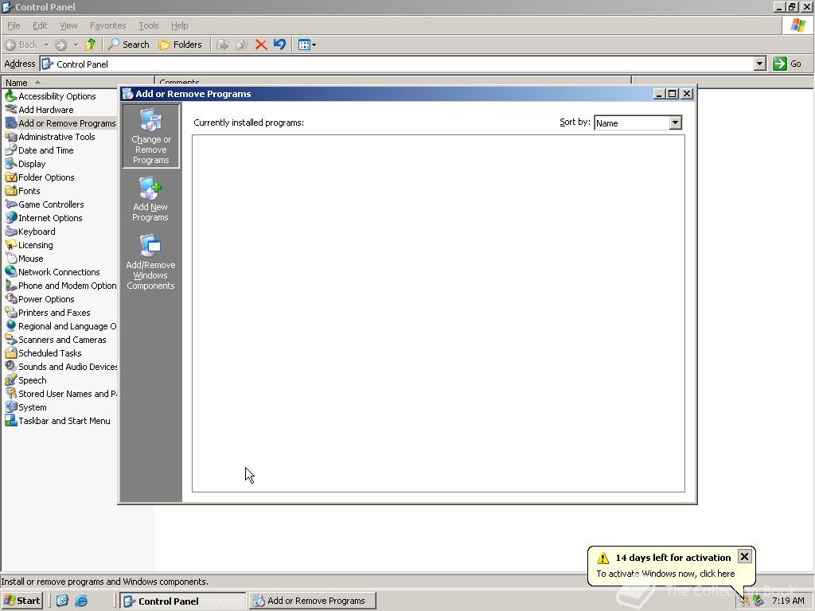815x611 pixels.
Task: Click the Search toolbar button
Action: pyautogui.click(x=128, y=45)
